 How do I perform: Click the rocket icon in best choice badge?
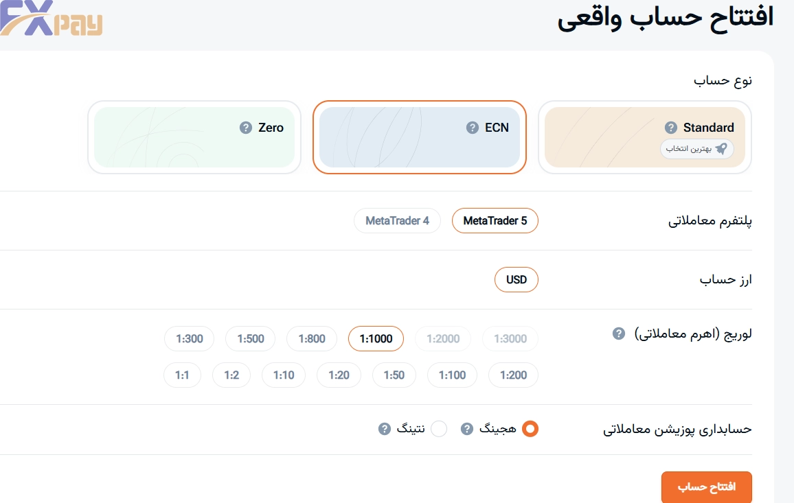point(721,148)
